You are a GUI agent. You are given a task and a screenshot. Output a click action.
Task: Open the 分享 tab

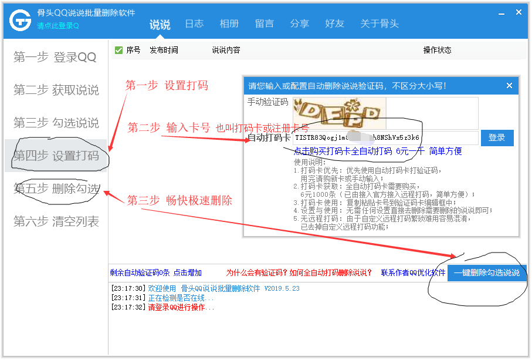coord(300,23)
